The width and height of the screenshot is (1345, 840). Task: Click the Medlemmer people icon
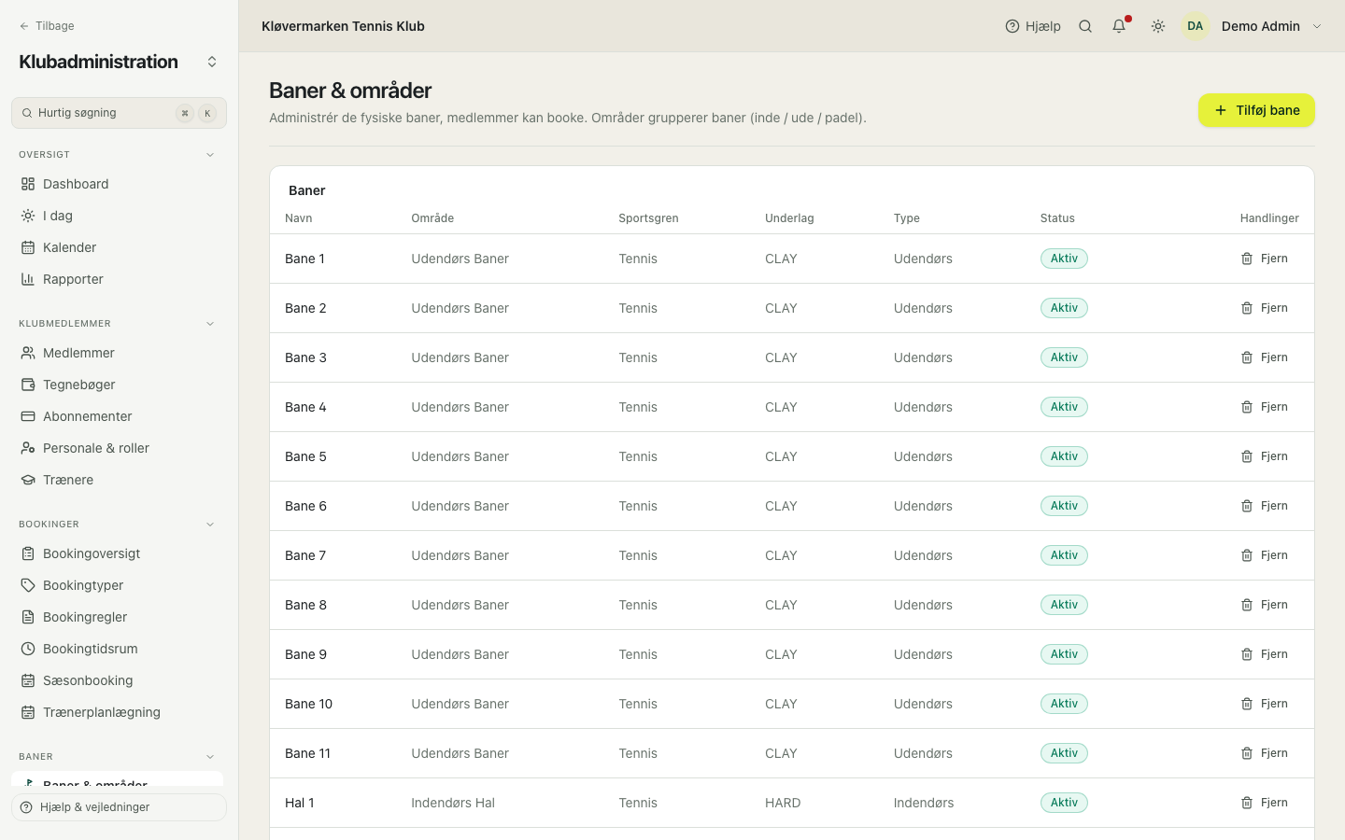(x=28, y=353)
